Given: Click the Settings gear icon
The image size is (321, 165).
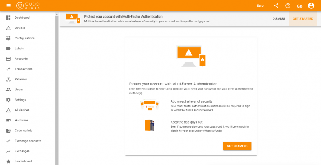Looking at the screenshot, I should pyautogui.click(x=8, y=100).
